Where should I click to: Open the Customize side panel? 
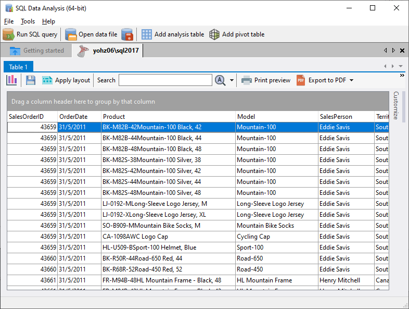tap(396, 105)
